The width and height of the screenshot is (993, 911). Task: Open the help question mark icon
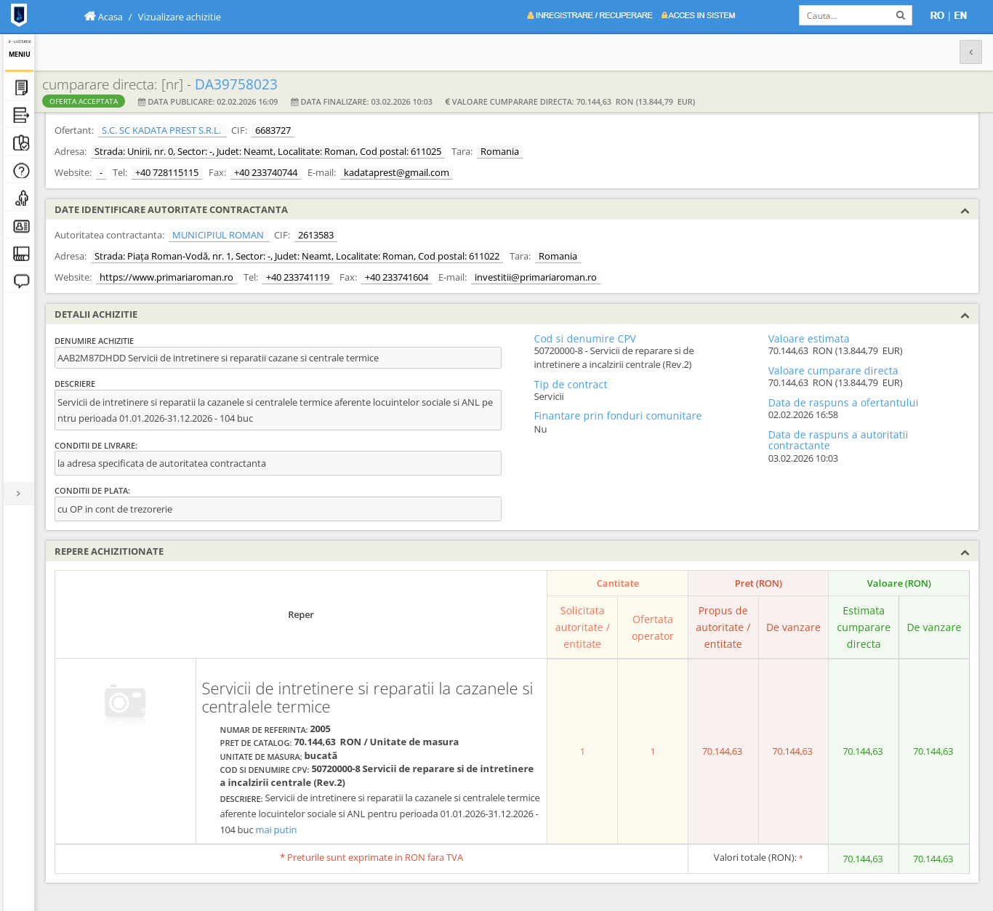(x=21, y=171)
